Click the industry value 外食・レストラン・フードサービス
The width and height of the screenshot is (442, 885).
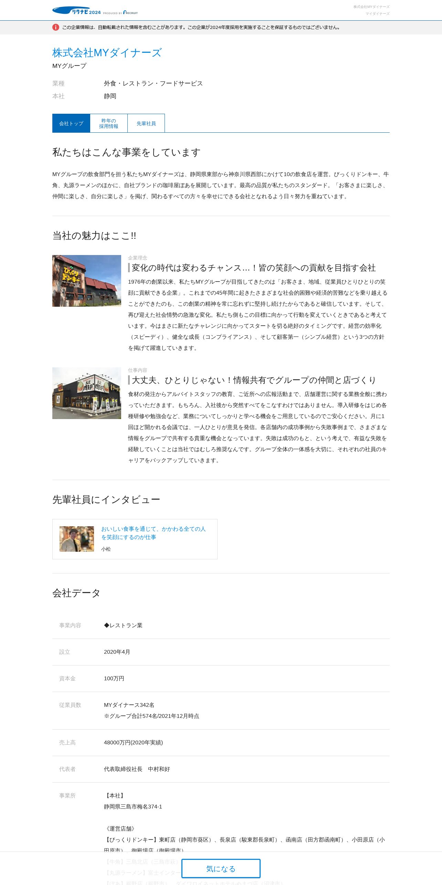coord(154,83)
